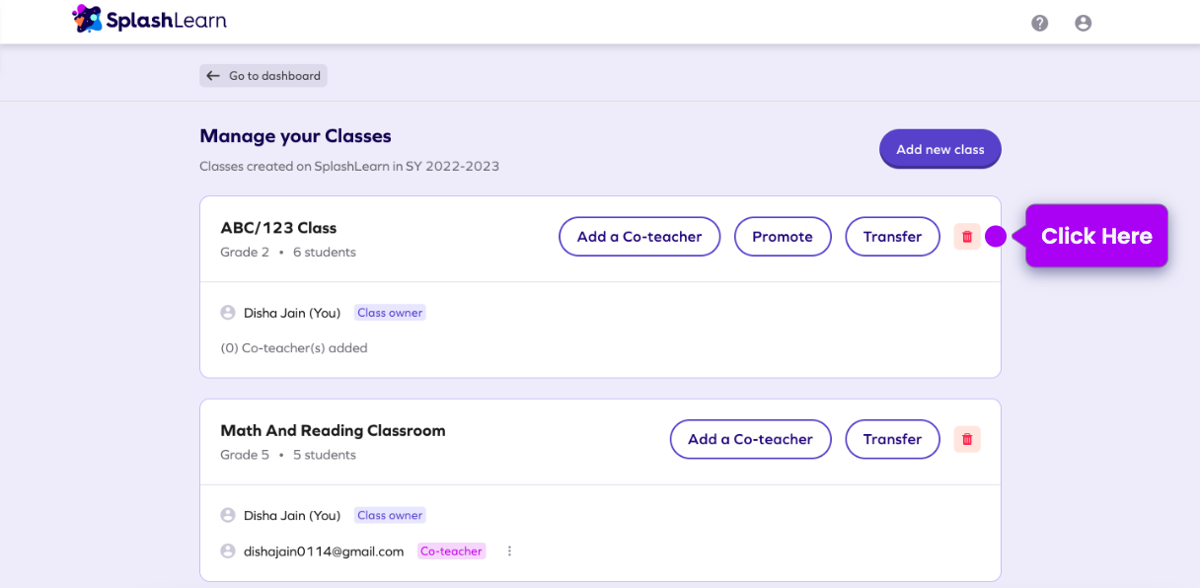Click Class owner tag in Math And Reading Classroom

(x=390, y=515)
